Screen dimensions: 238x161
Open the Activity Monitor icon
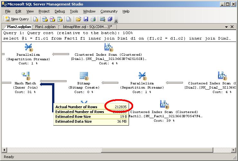click(103, 19)
